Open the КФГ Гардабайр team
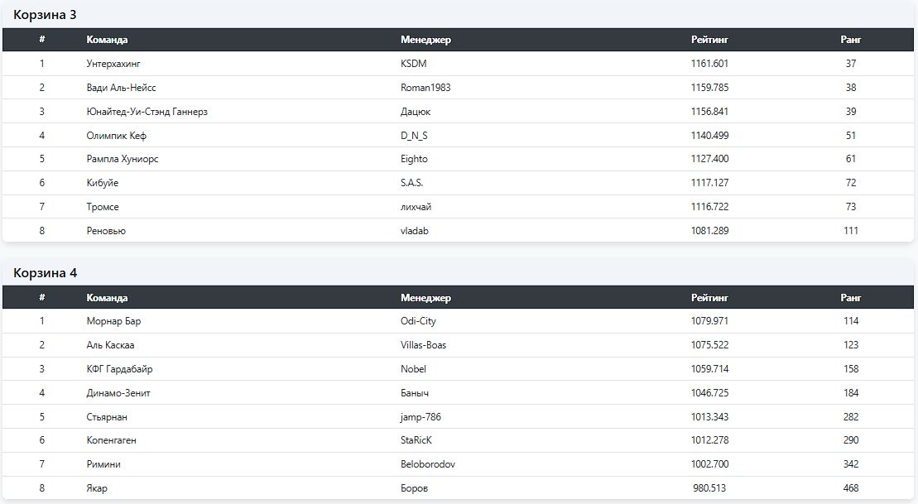 (x=119, y=369)
